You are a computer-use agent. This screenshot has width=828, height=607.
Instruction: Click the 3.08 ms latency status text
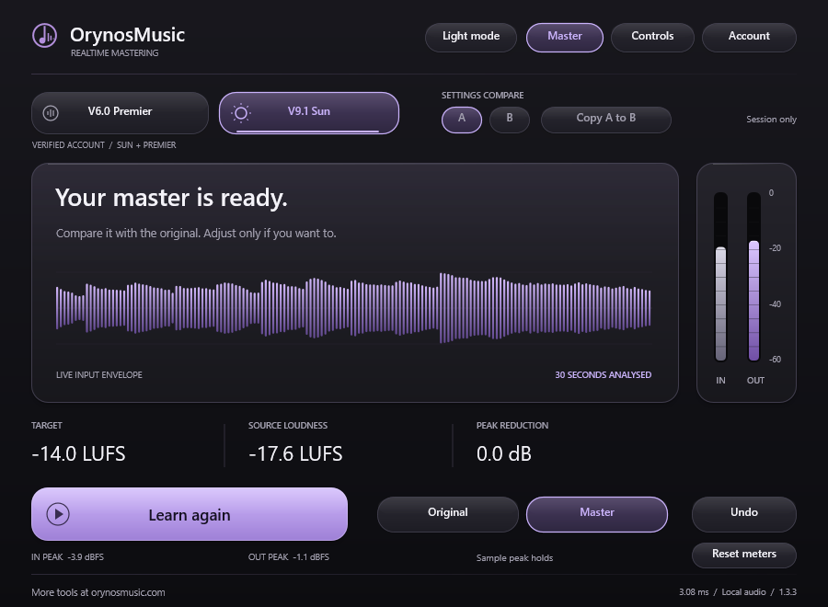pyautogui.click(x=694, y=592)
